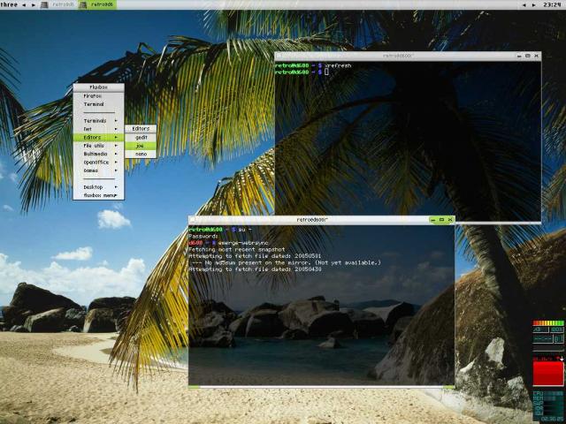Click the CPU/MEM system monitor dockapp
The width and height of the screenshot is (566, 424).
[x=548, y=405]
